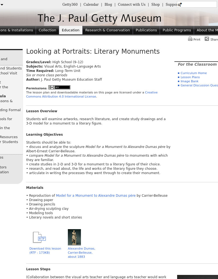
Task: Open the Publications tab
Action: click(146, 30)
